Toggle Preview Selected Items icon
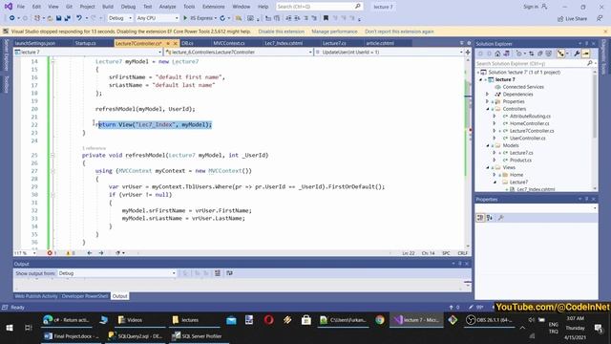The image size is (611, 344). 585,54
